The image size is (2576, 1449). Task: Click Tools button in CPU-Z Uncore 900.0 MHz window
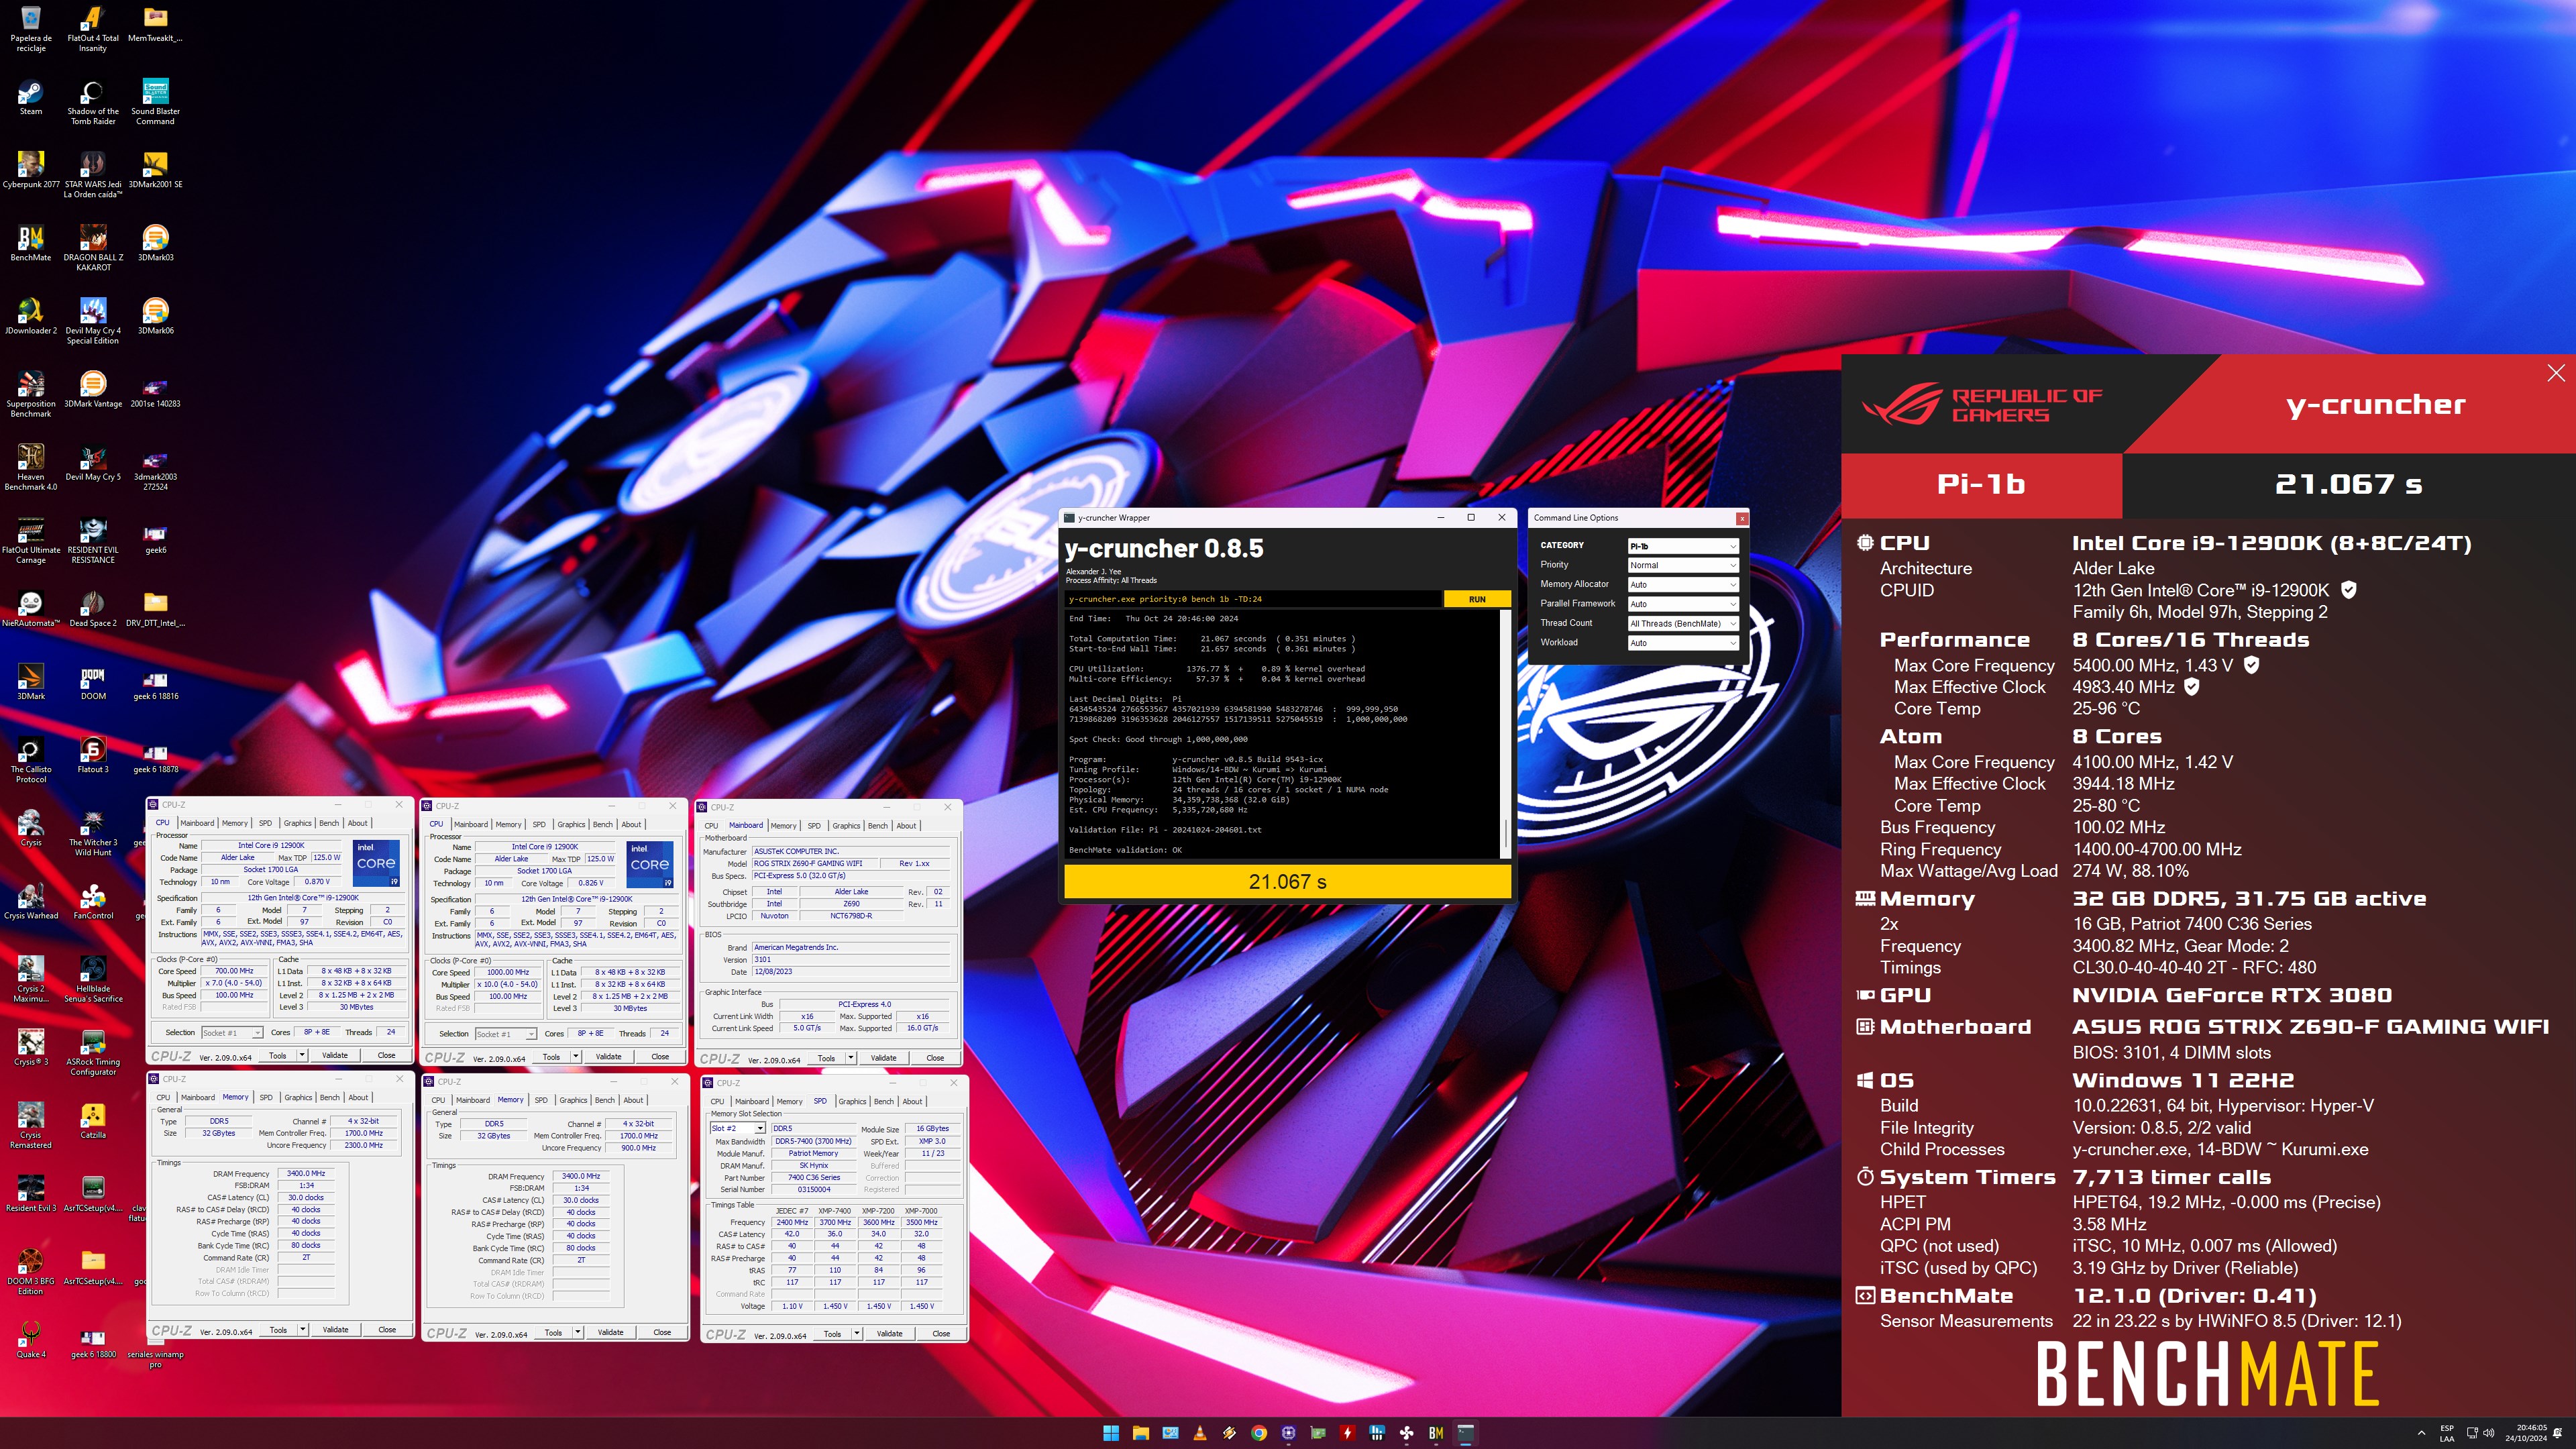[x=552, y=1332]
